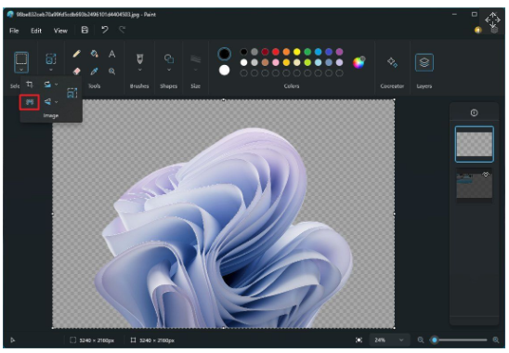Pick the orange color swatch
509x353 pixels.
[286, 52]
